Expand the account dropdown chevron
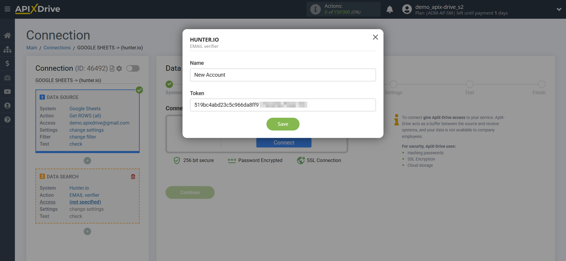The width and height of the screenshot is (566, 261). 559,10
